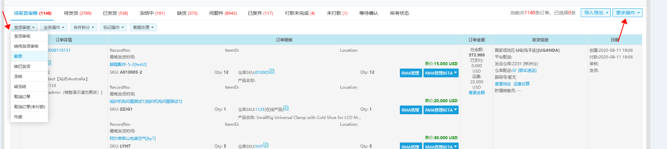The height and width of the screenshot is (149, 667).
Task: Select the 截单 menu entry
Action: click(29, 56)
